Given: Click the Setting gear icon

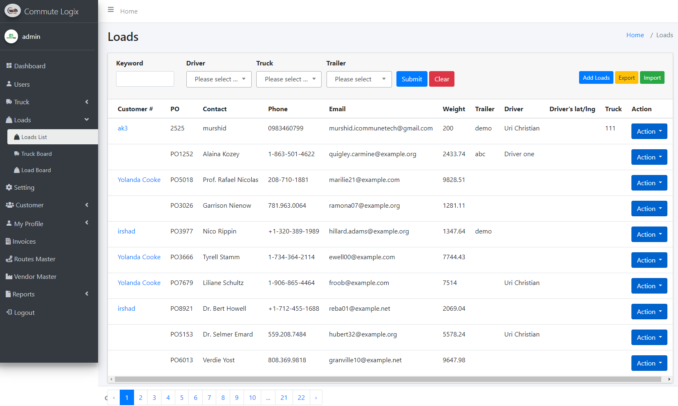Looking at the screenshot, I should (9, 187).
